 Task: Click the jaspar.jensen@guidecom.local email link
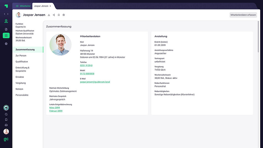point(95,82)
